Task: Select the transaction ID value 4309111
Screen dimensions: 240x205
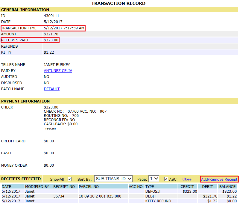Action: pos(51,16)
